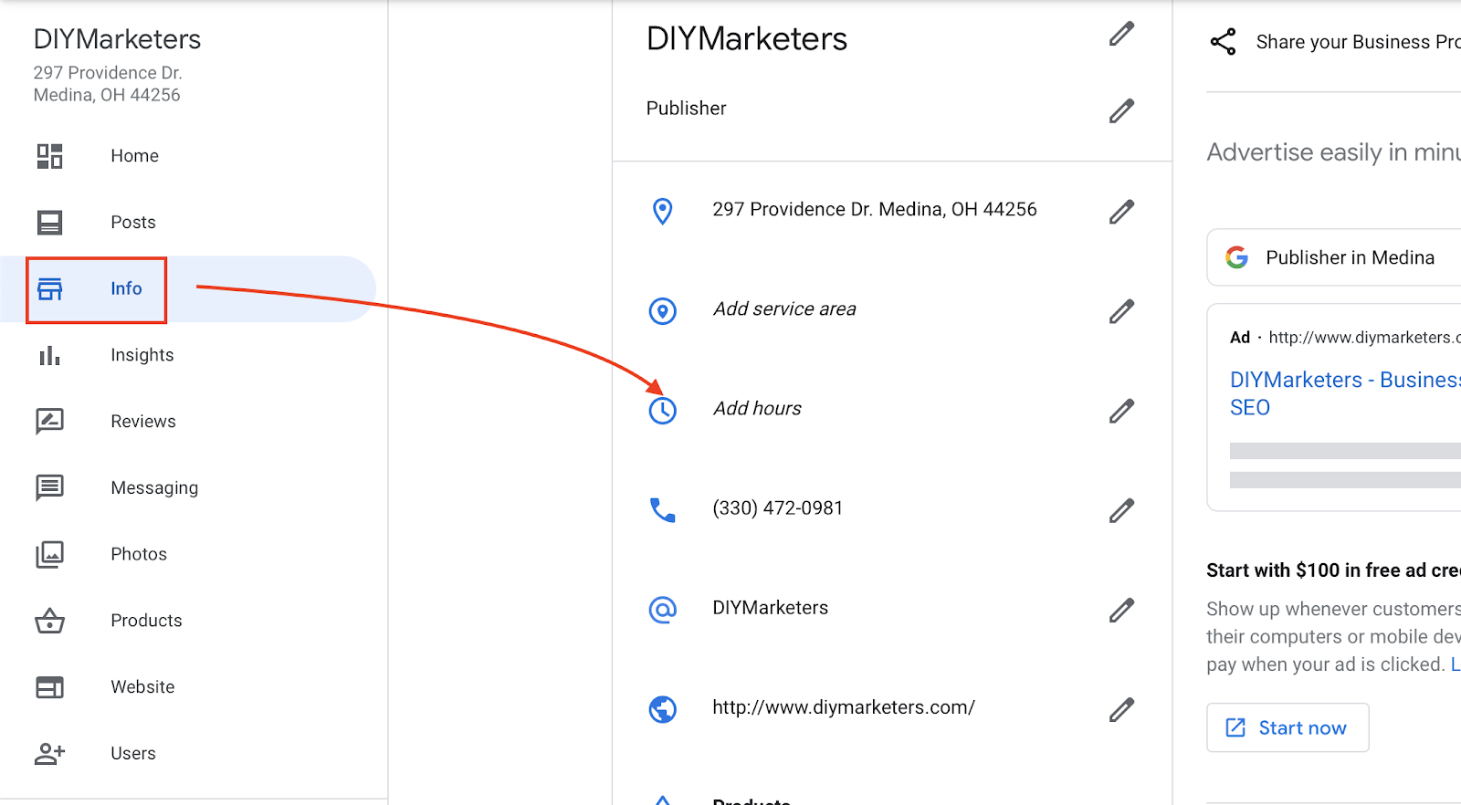The image size is (1461, 805).
Task: Click the location pin icon by address
Action: click(663, 211)
